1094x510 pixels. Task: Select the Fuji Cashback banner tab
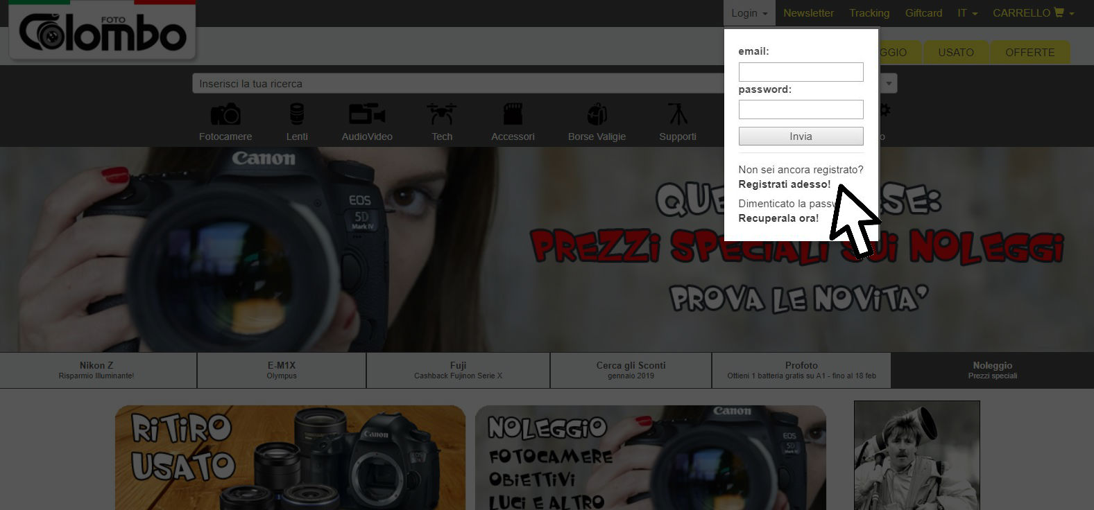pos(458,370)
